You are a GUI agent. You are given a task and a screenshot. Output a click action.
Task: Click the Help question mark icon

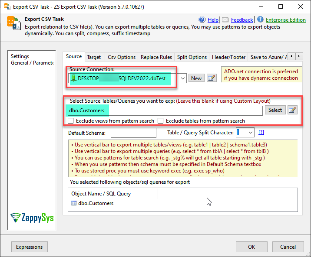tap(202, 20)
